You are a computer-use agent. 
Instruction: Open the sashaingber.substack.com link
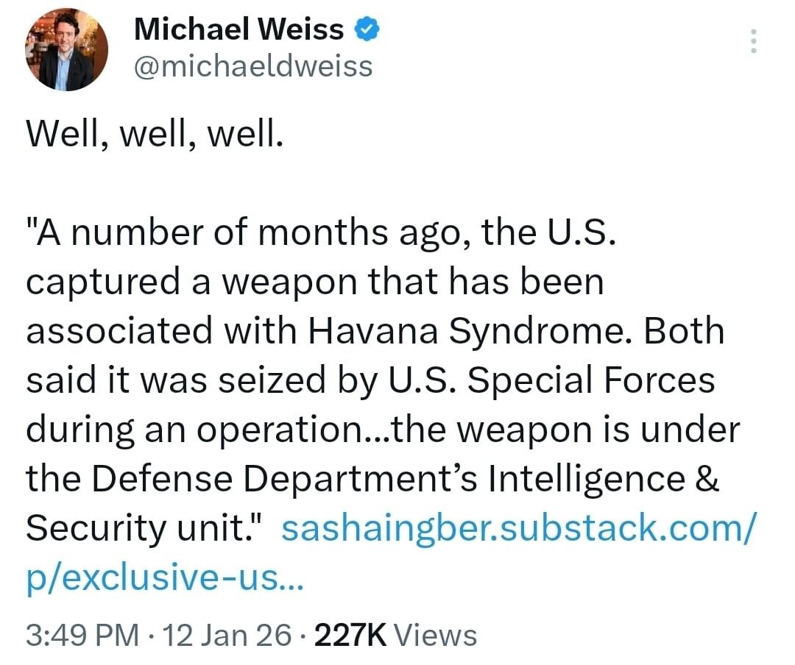[x=517, y=528]
